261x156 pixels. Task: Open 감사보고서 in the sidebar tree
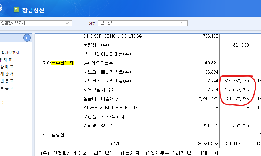click(x=10, y=53)
